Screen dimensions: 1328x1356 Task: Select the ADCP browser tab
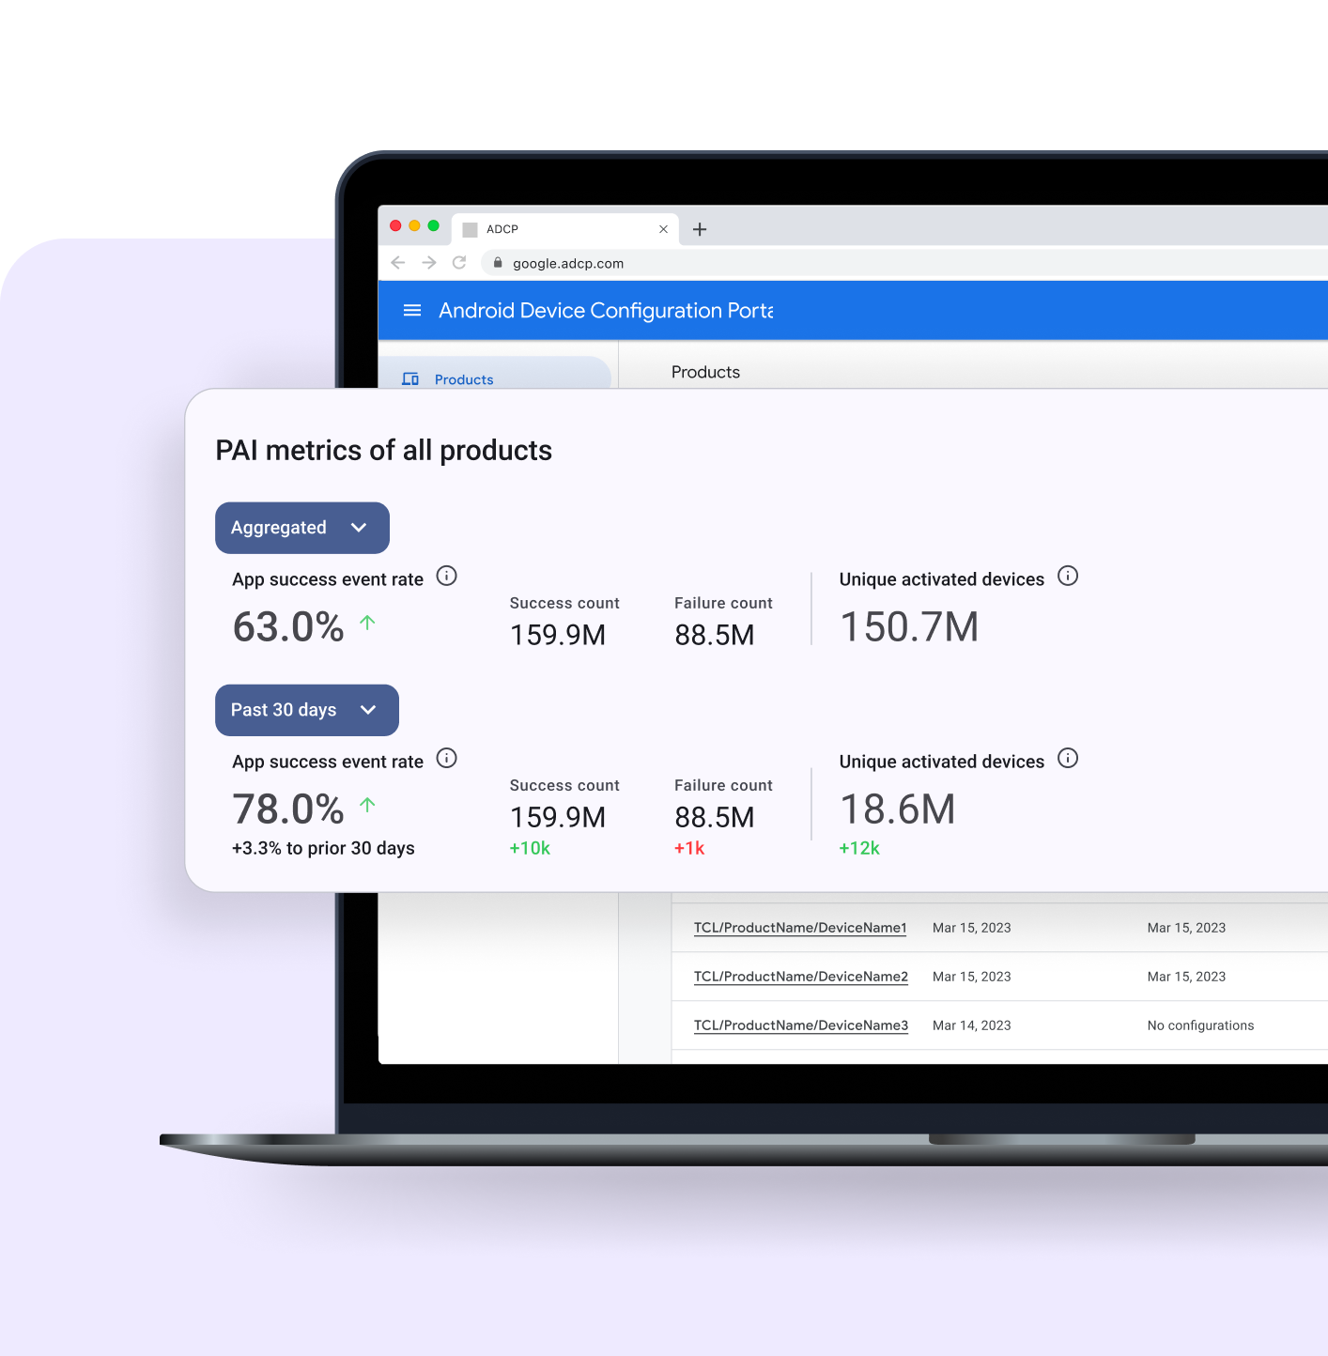point(565,229)
